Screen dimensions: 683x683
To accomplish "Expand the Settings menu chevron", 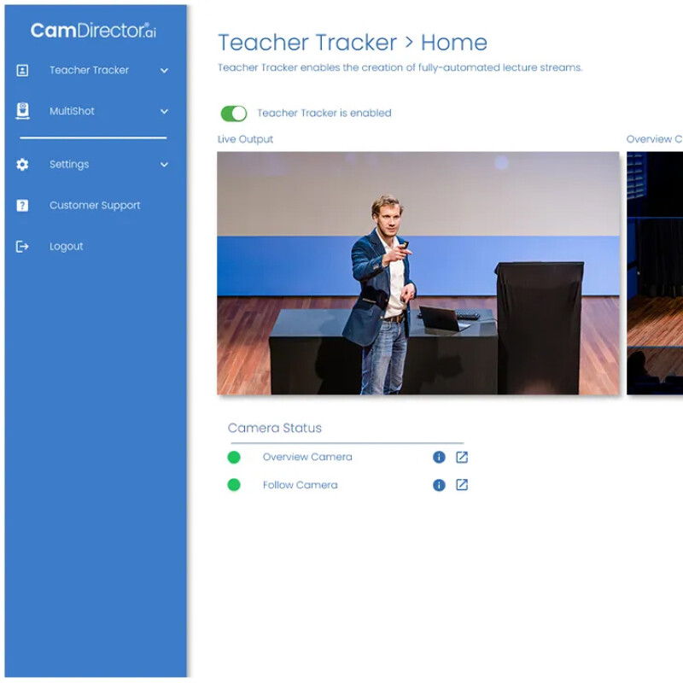I will click(x=164, y=165).
